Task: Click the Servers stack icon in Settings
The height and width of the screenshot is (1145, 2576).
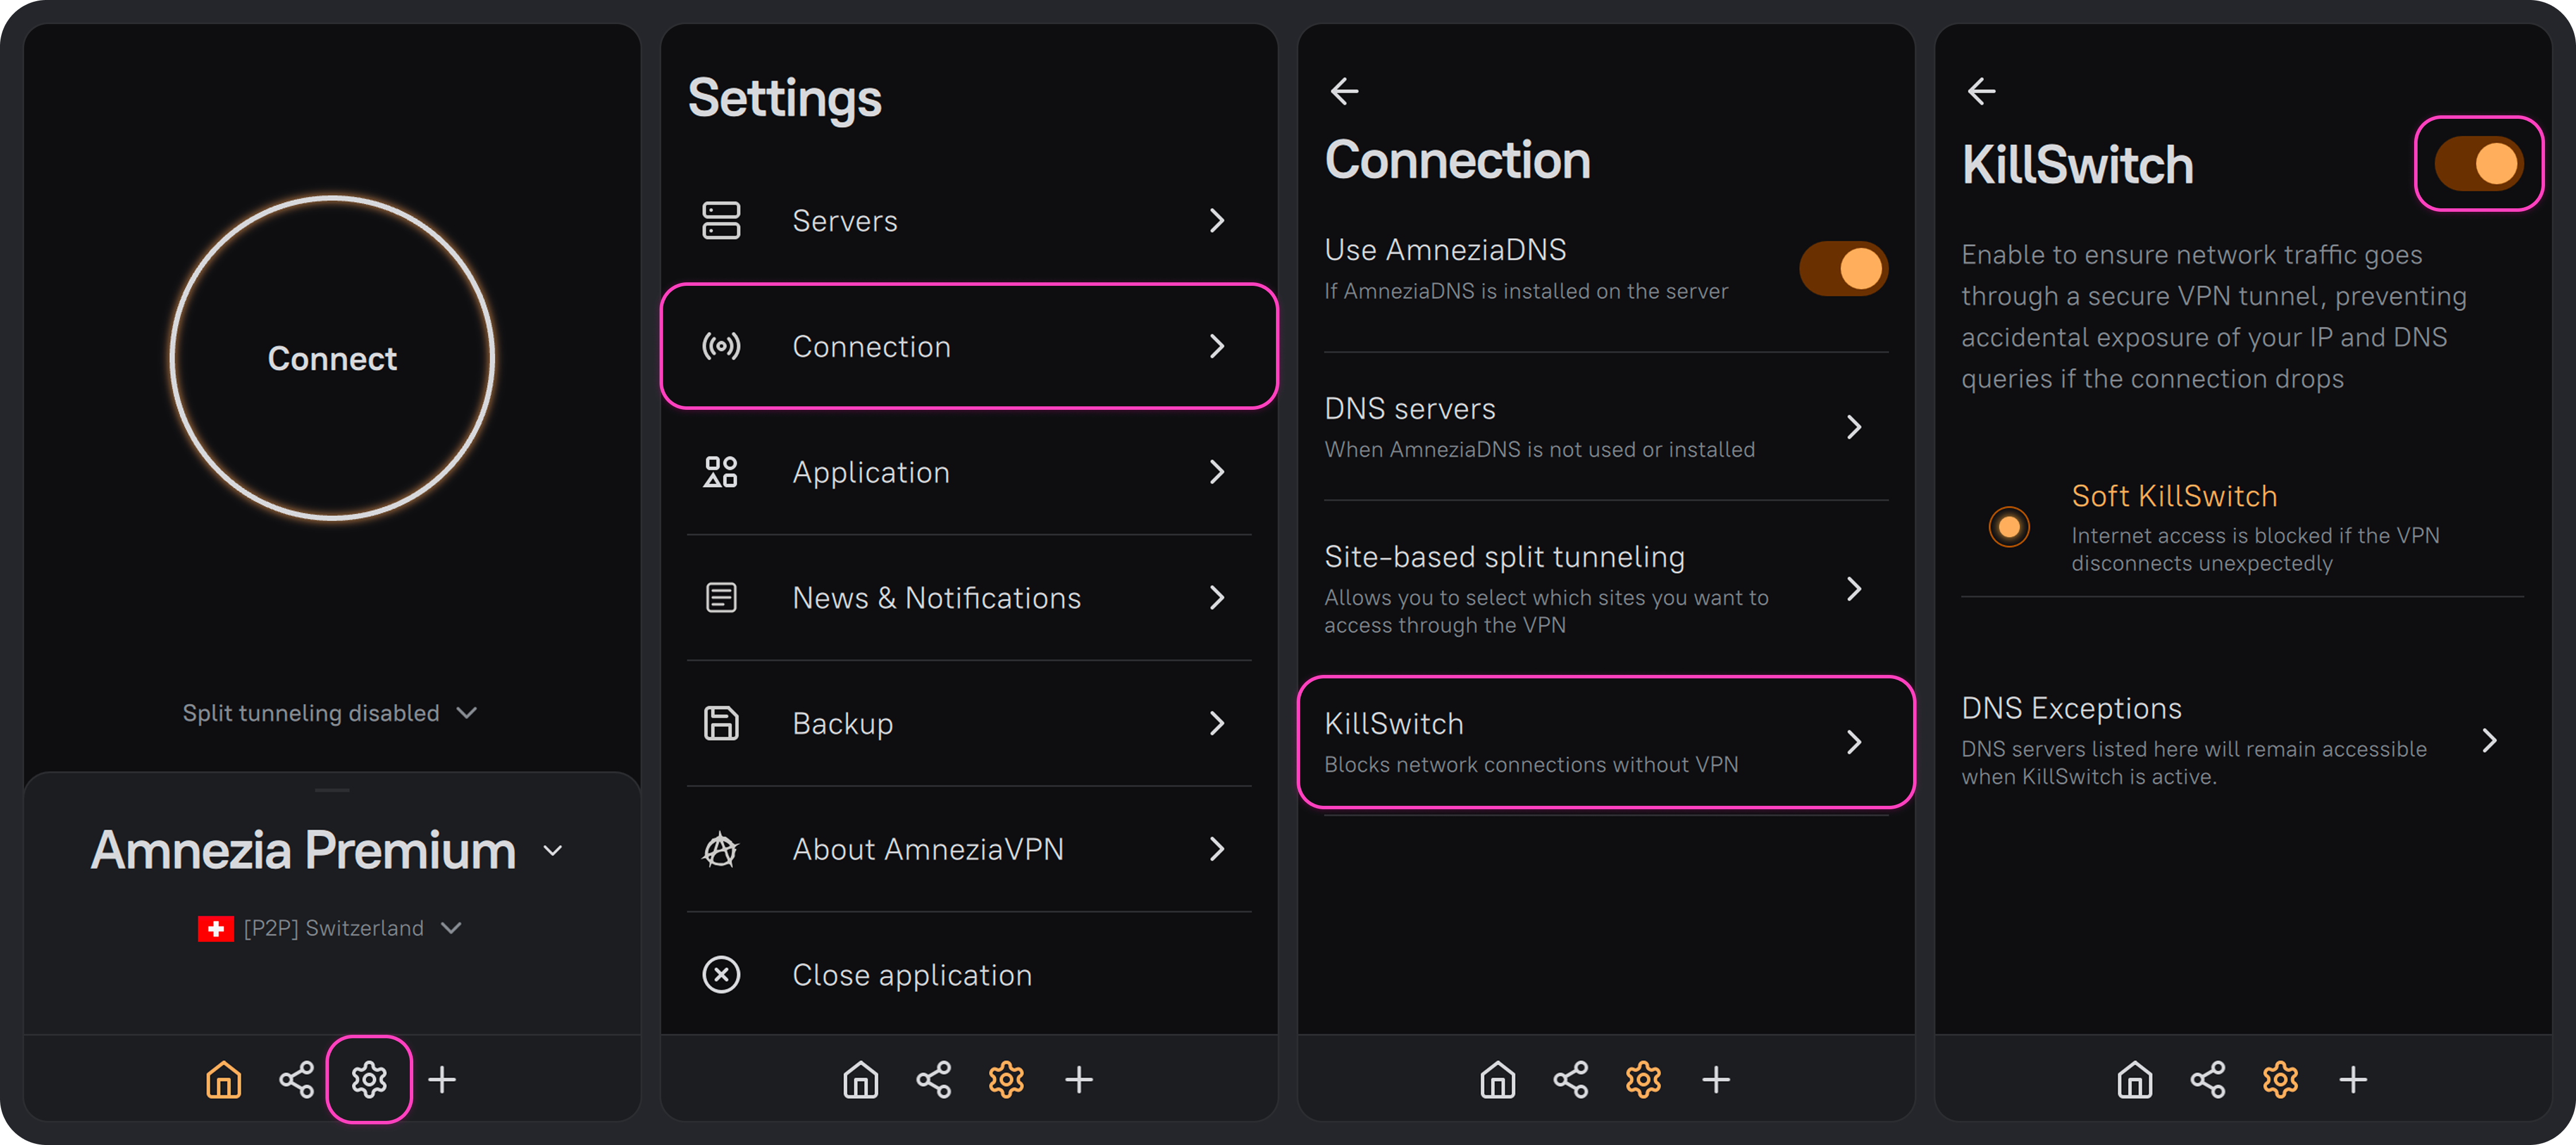Action: tap(721, 220)
